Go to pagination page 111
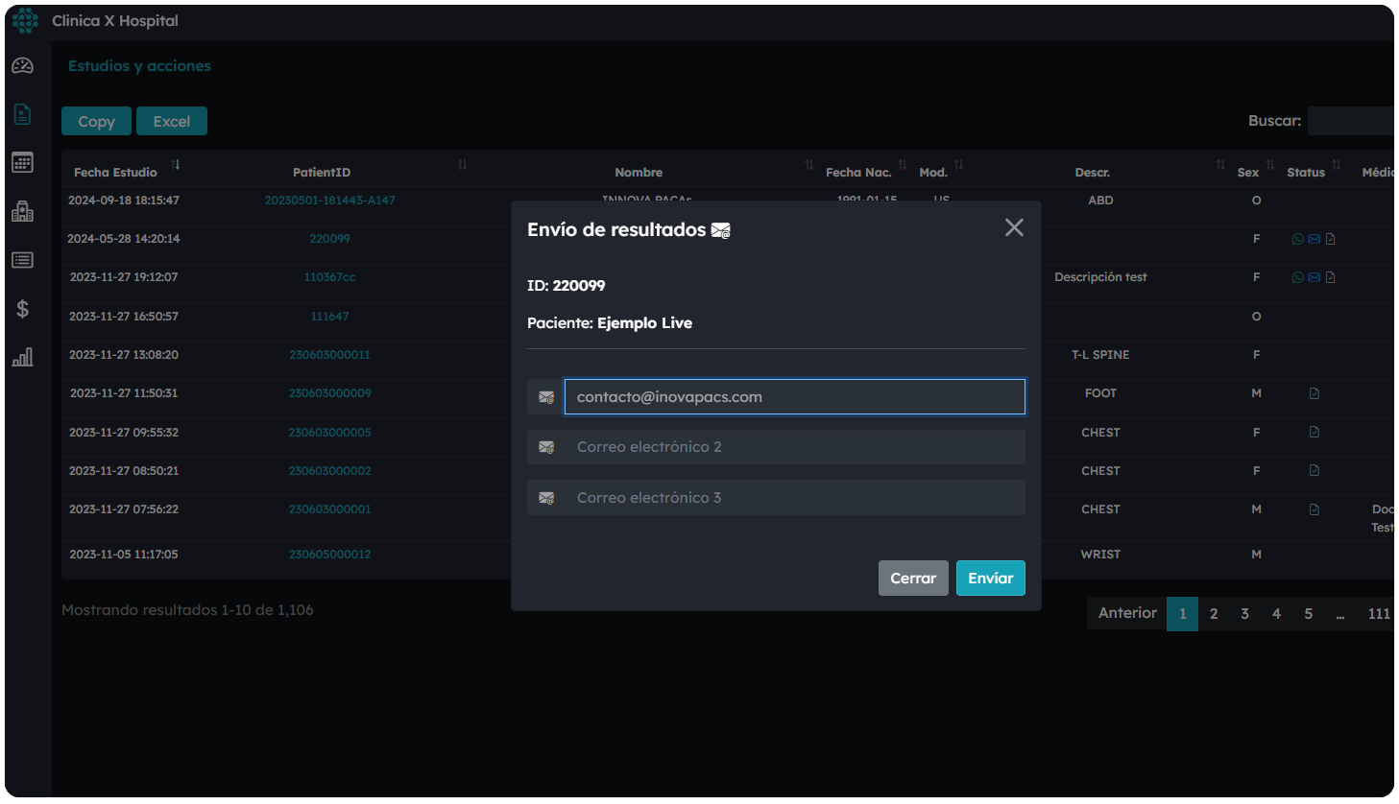The width and height of the screenshot is (1399, 804). (x=1379, y=614)
